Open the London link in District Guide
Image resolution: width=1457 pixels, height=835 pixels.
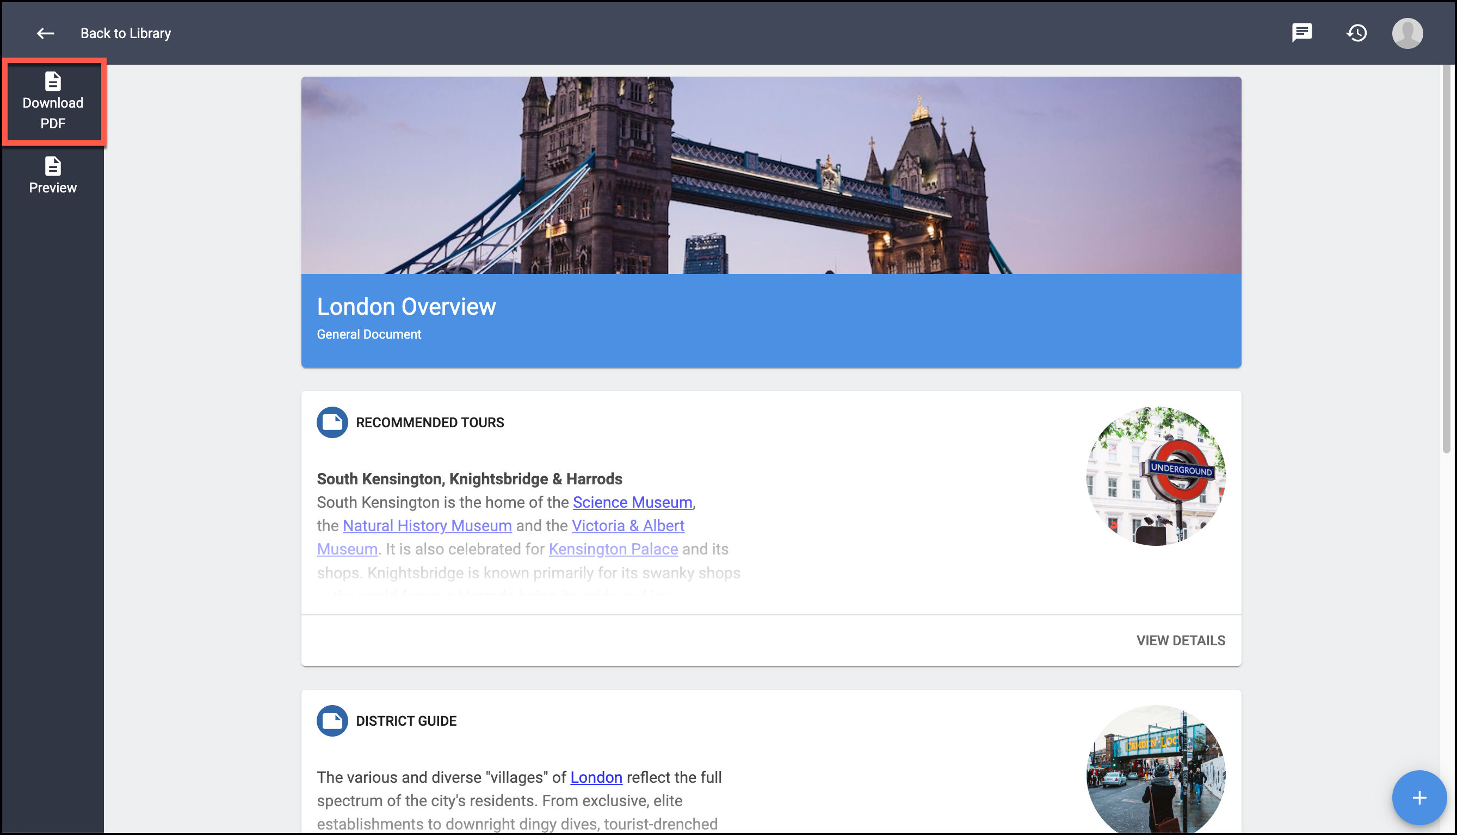pos(596,778)
